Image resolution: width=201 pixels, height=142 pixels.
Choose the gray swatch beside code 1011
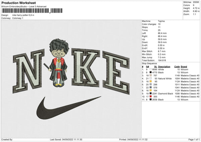(151, 84)
